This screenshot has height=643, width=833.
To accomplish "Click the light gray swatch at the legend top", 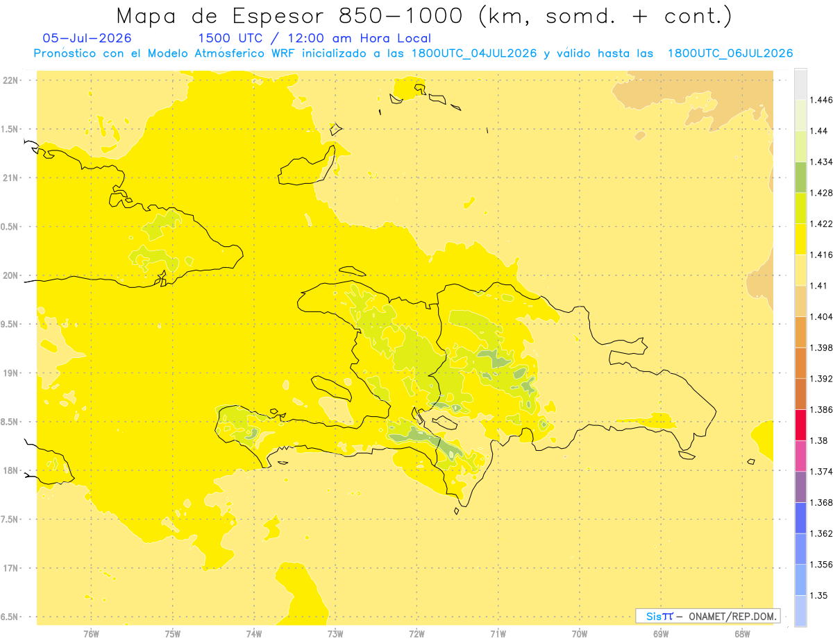I will (x=800, y=85).
